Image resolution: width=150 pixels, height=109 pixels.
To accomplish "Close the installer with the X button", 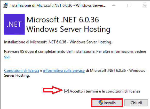I will pyautogui.click(x=144, y=5).
